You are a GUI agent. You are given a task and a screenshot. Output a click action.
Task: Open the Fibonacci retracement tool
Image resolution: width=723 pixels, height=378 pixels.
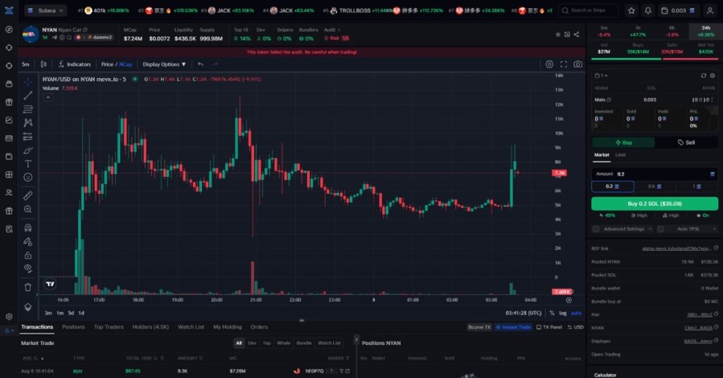28,109
